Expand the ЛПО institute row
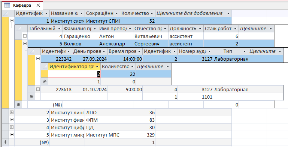The image size is (288, 147). pyautogui.click(x=12, y=112)
